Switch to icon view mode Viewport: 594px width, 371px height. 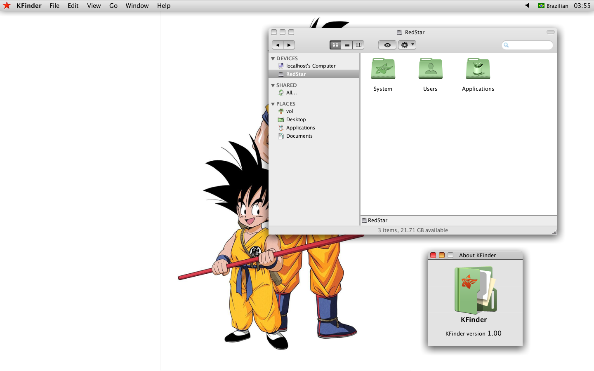335,45
